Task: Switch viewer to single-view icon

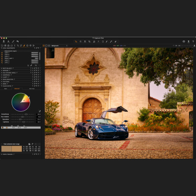Action: coord(46,46)
